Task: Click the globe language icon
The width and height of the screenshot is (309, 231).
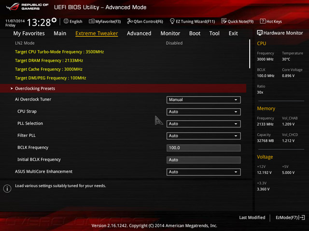Action: point(66,21)
